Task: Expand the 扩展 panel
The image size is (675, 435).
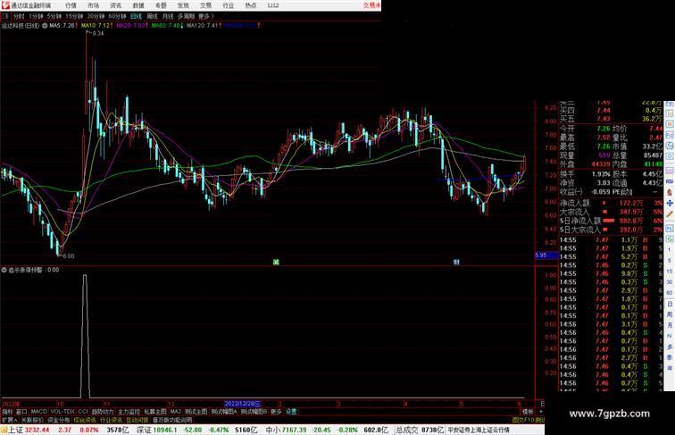Action: (9, 420)
